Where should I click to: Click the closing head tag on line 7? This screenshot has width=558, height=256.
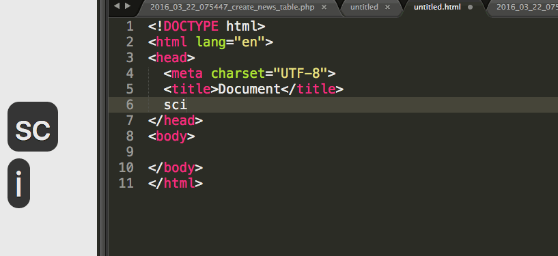176,120
